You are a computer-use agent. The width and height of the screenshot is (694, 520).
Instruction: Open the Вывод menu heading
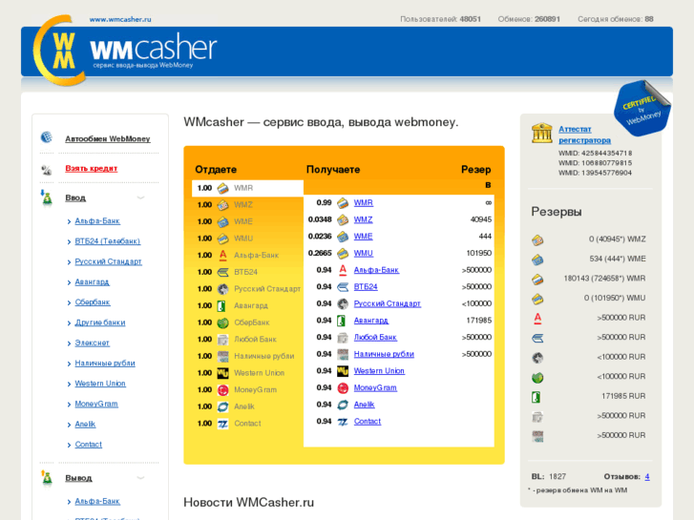pos(79,478)
